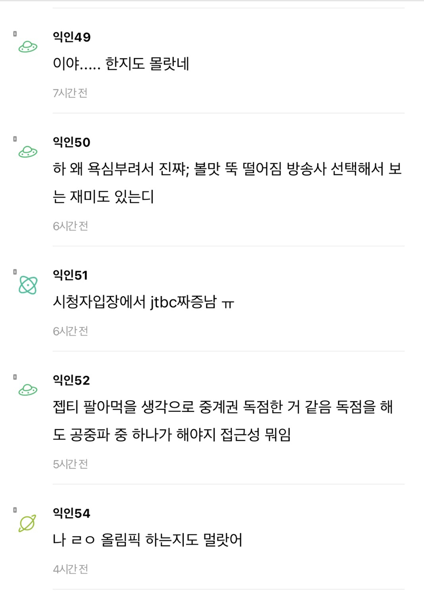The height and width of the screenshot is (593, 424).
Task: Click the UFO avatar of 익인52
Action: (28, 390)
